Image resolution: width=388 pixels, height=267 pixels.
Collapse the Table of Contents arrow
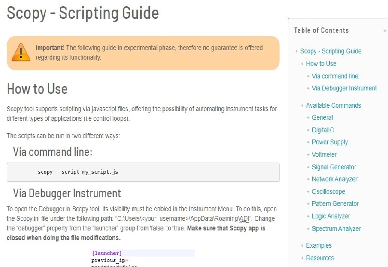385,31
